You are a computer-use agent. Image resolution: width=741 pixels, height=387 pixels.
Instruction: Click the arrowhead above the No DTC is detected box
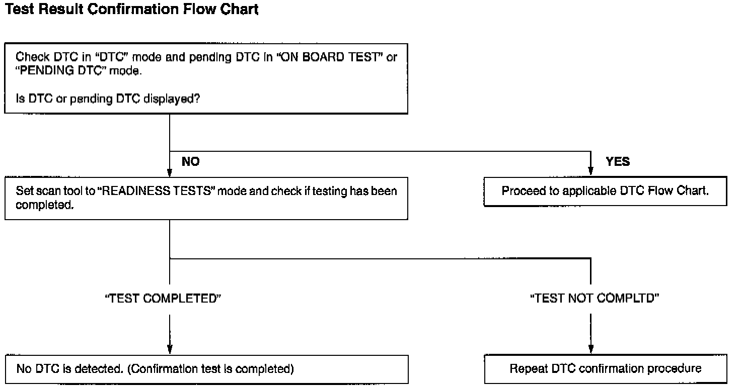tap(170, 349)
